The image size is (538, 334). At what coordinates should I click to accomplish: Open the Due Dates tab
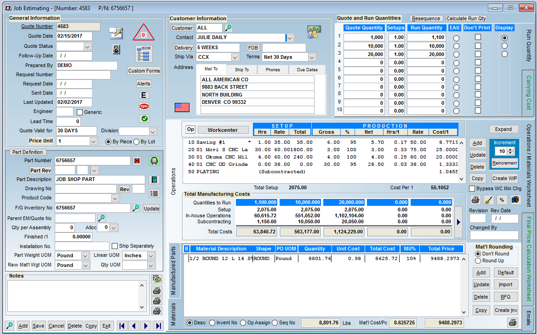tap(307, 70)
